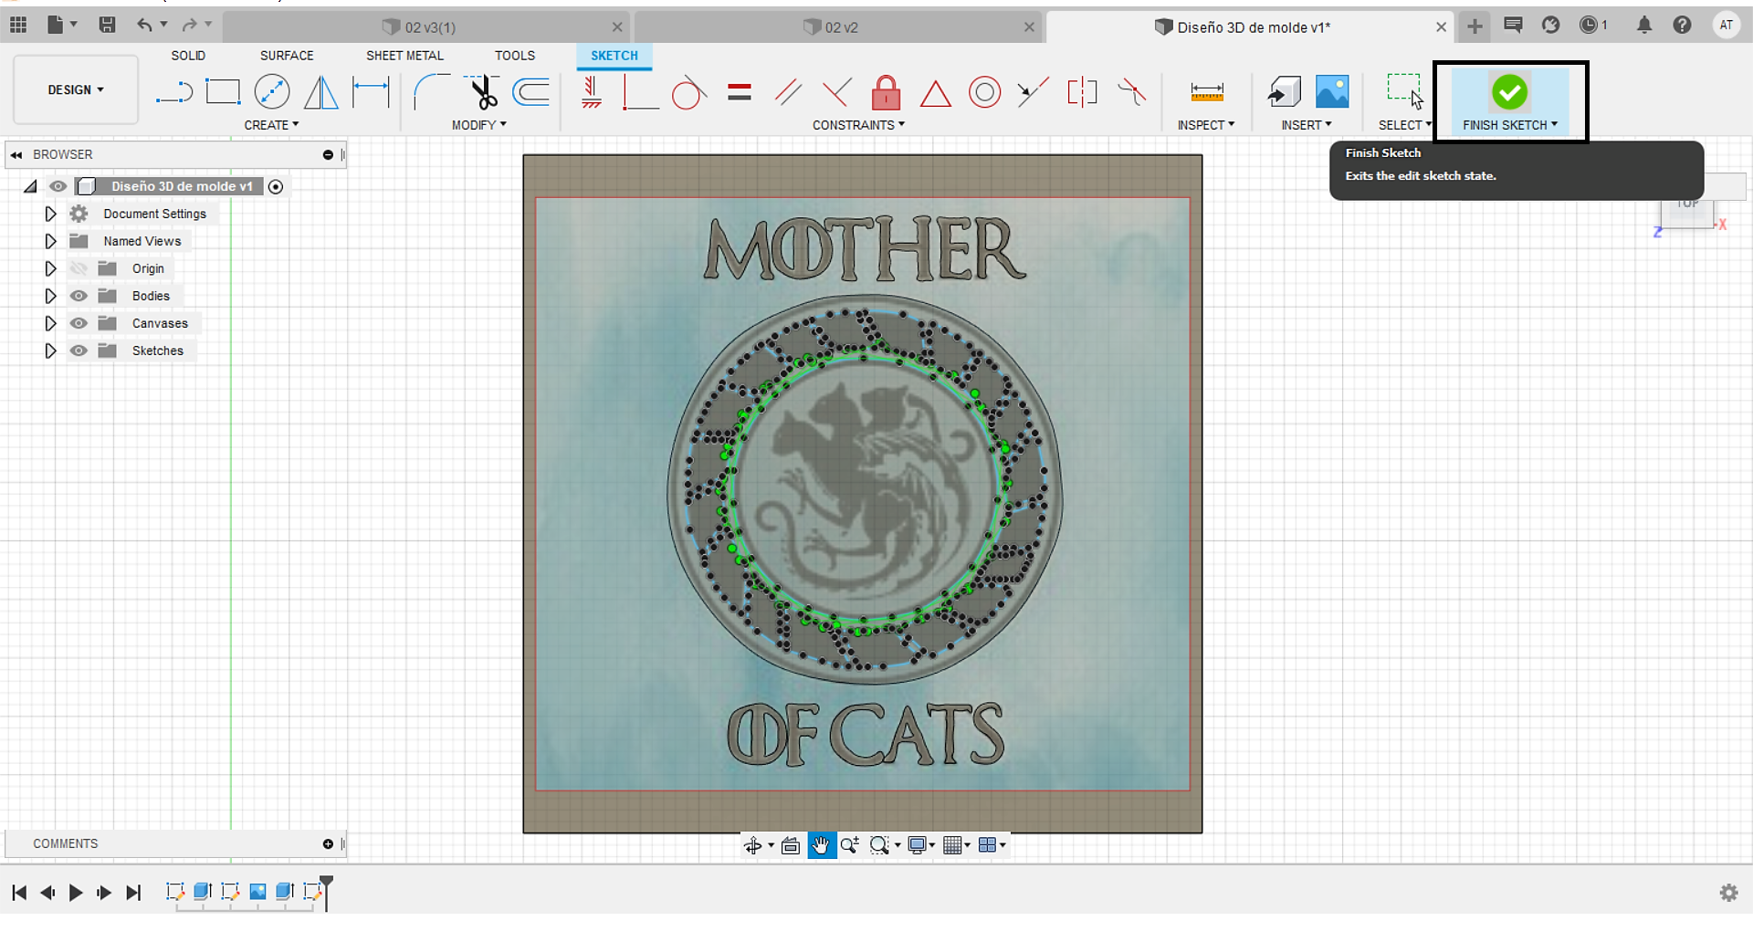This screenshot has height=942, width=1753.
Task: Expand the Document Settings node
Action: click(50, 214)
